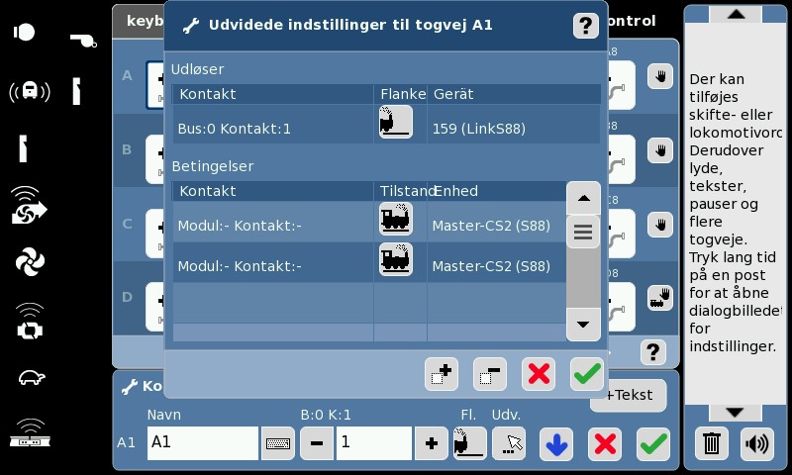This screenshot has width=792, height=475.
Task: Confirm dialog with green checkmark
Action: pyautogui.click(x=587, y=374)
